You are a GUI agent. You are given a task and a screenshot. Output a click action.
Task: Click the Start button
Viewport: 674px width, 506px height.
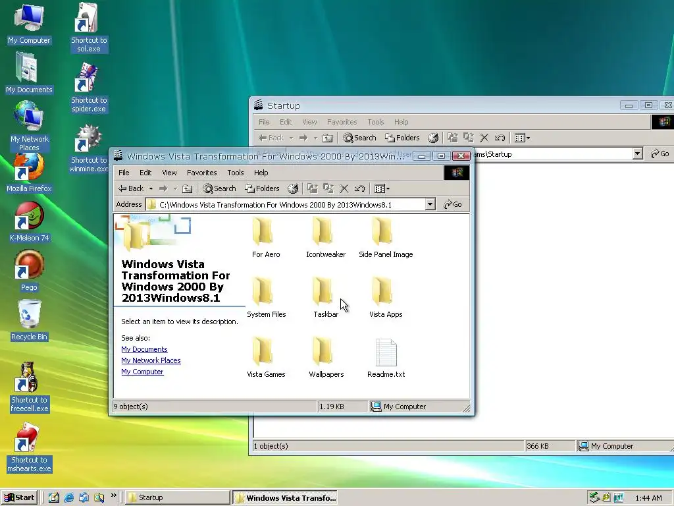[x=19, y=497]
